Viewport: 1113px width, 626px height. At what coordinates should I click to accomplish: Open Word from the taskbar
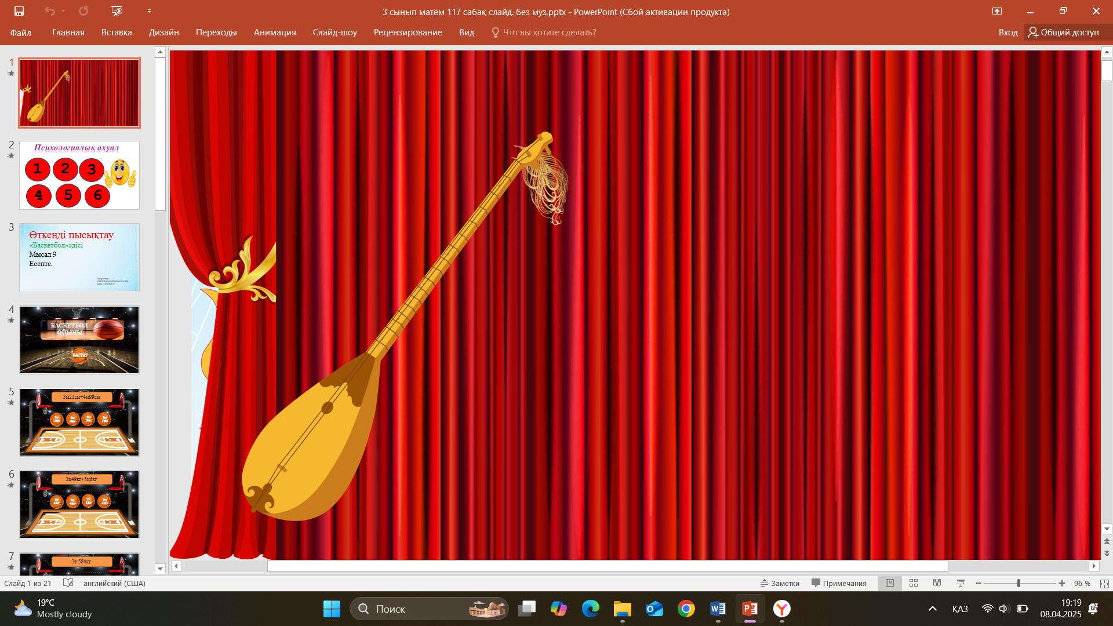[x=718, y=609]
